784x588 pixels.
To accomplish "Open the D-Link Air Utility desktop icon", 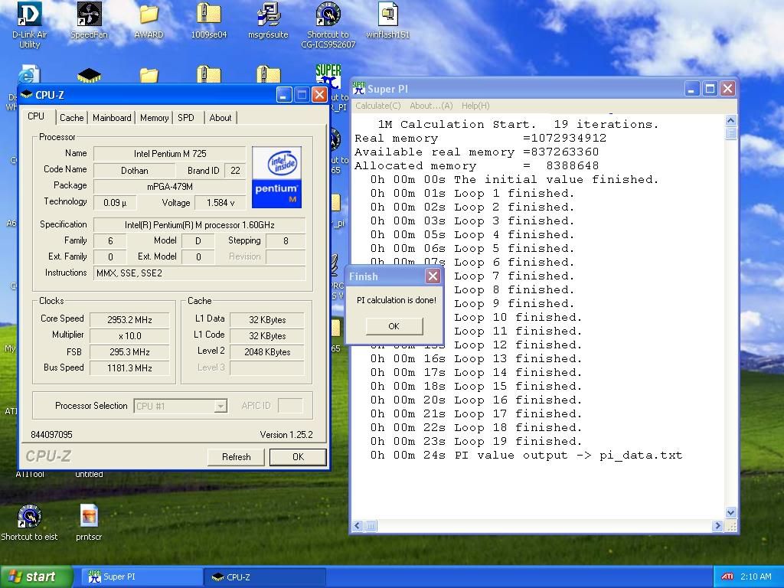I will [x=30, y=25].
